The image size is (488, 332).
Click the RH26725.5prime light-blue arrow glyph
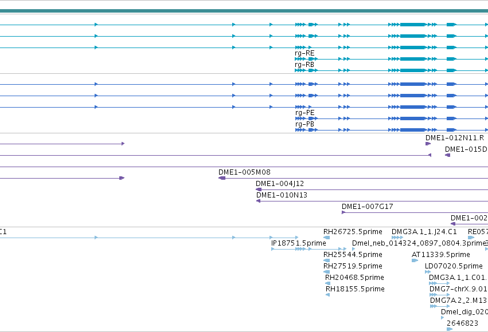pos(326,238)
